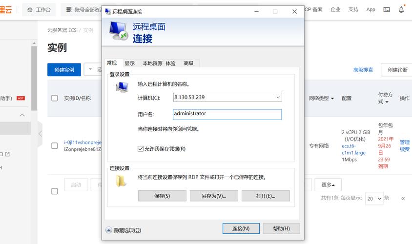This screenshot has width=412, height=244.
Task: Select the 体验 tab
Action: [171, 63]
